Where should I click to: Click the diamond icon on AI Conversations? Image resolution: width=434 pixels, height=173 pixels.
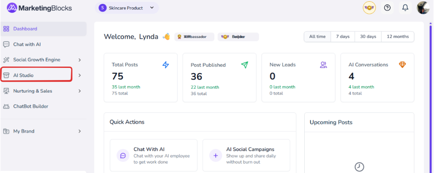tap(402, 65)
